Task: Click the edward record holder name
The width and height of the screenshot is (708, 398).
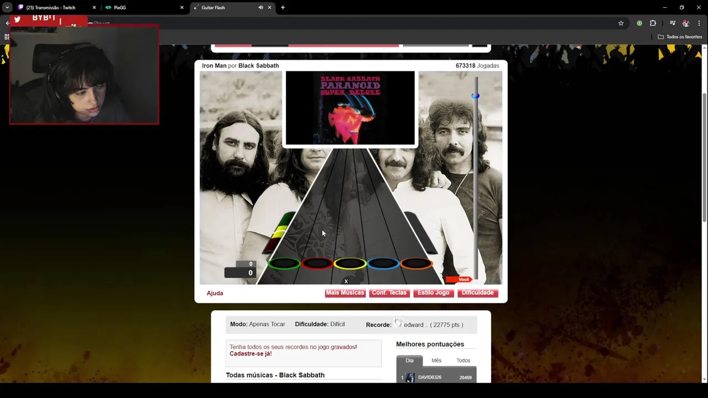Action: [x=415, y=325]
